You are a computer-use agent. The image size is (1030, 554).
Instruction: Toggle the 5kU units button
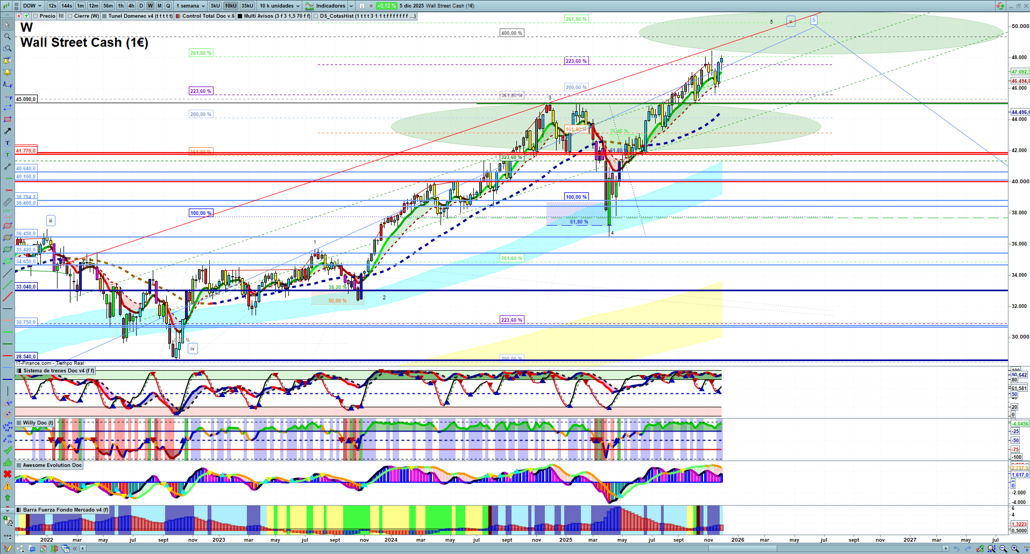click(215, 6)
